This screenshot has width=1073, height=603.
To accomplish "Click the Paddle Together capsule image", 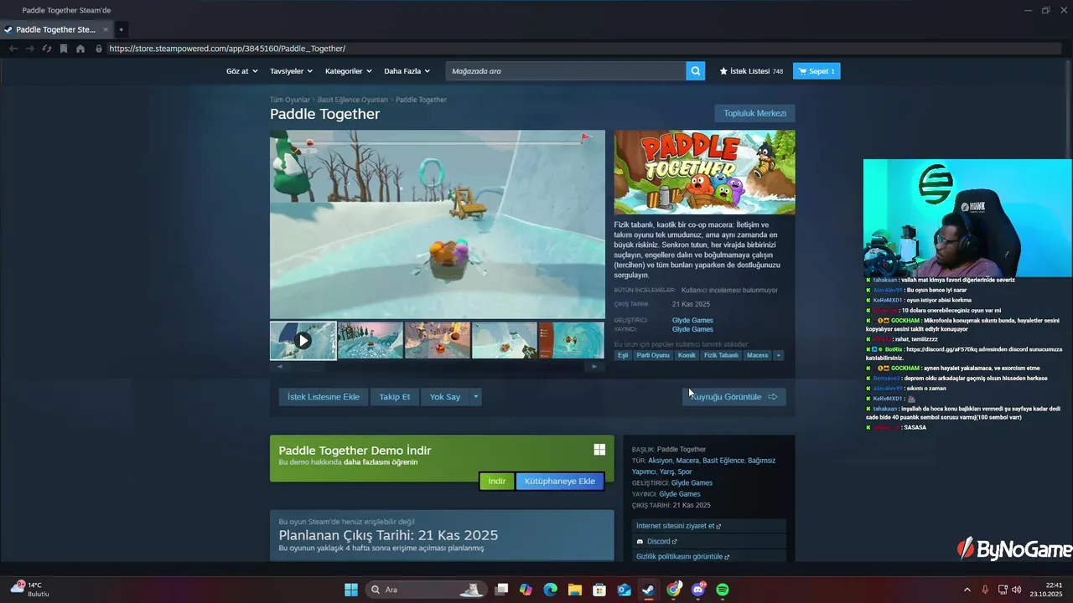I will tap(704, 172).
